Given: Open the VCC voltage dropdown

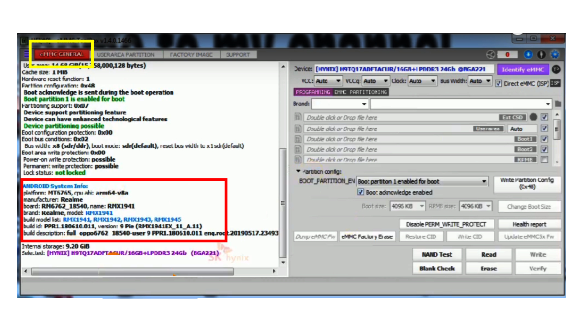Looking at the screenshot, I should click(328, 81).
